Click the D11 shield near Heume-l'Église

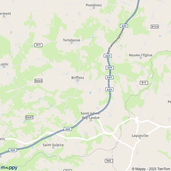(x=144, y=83)
